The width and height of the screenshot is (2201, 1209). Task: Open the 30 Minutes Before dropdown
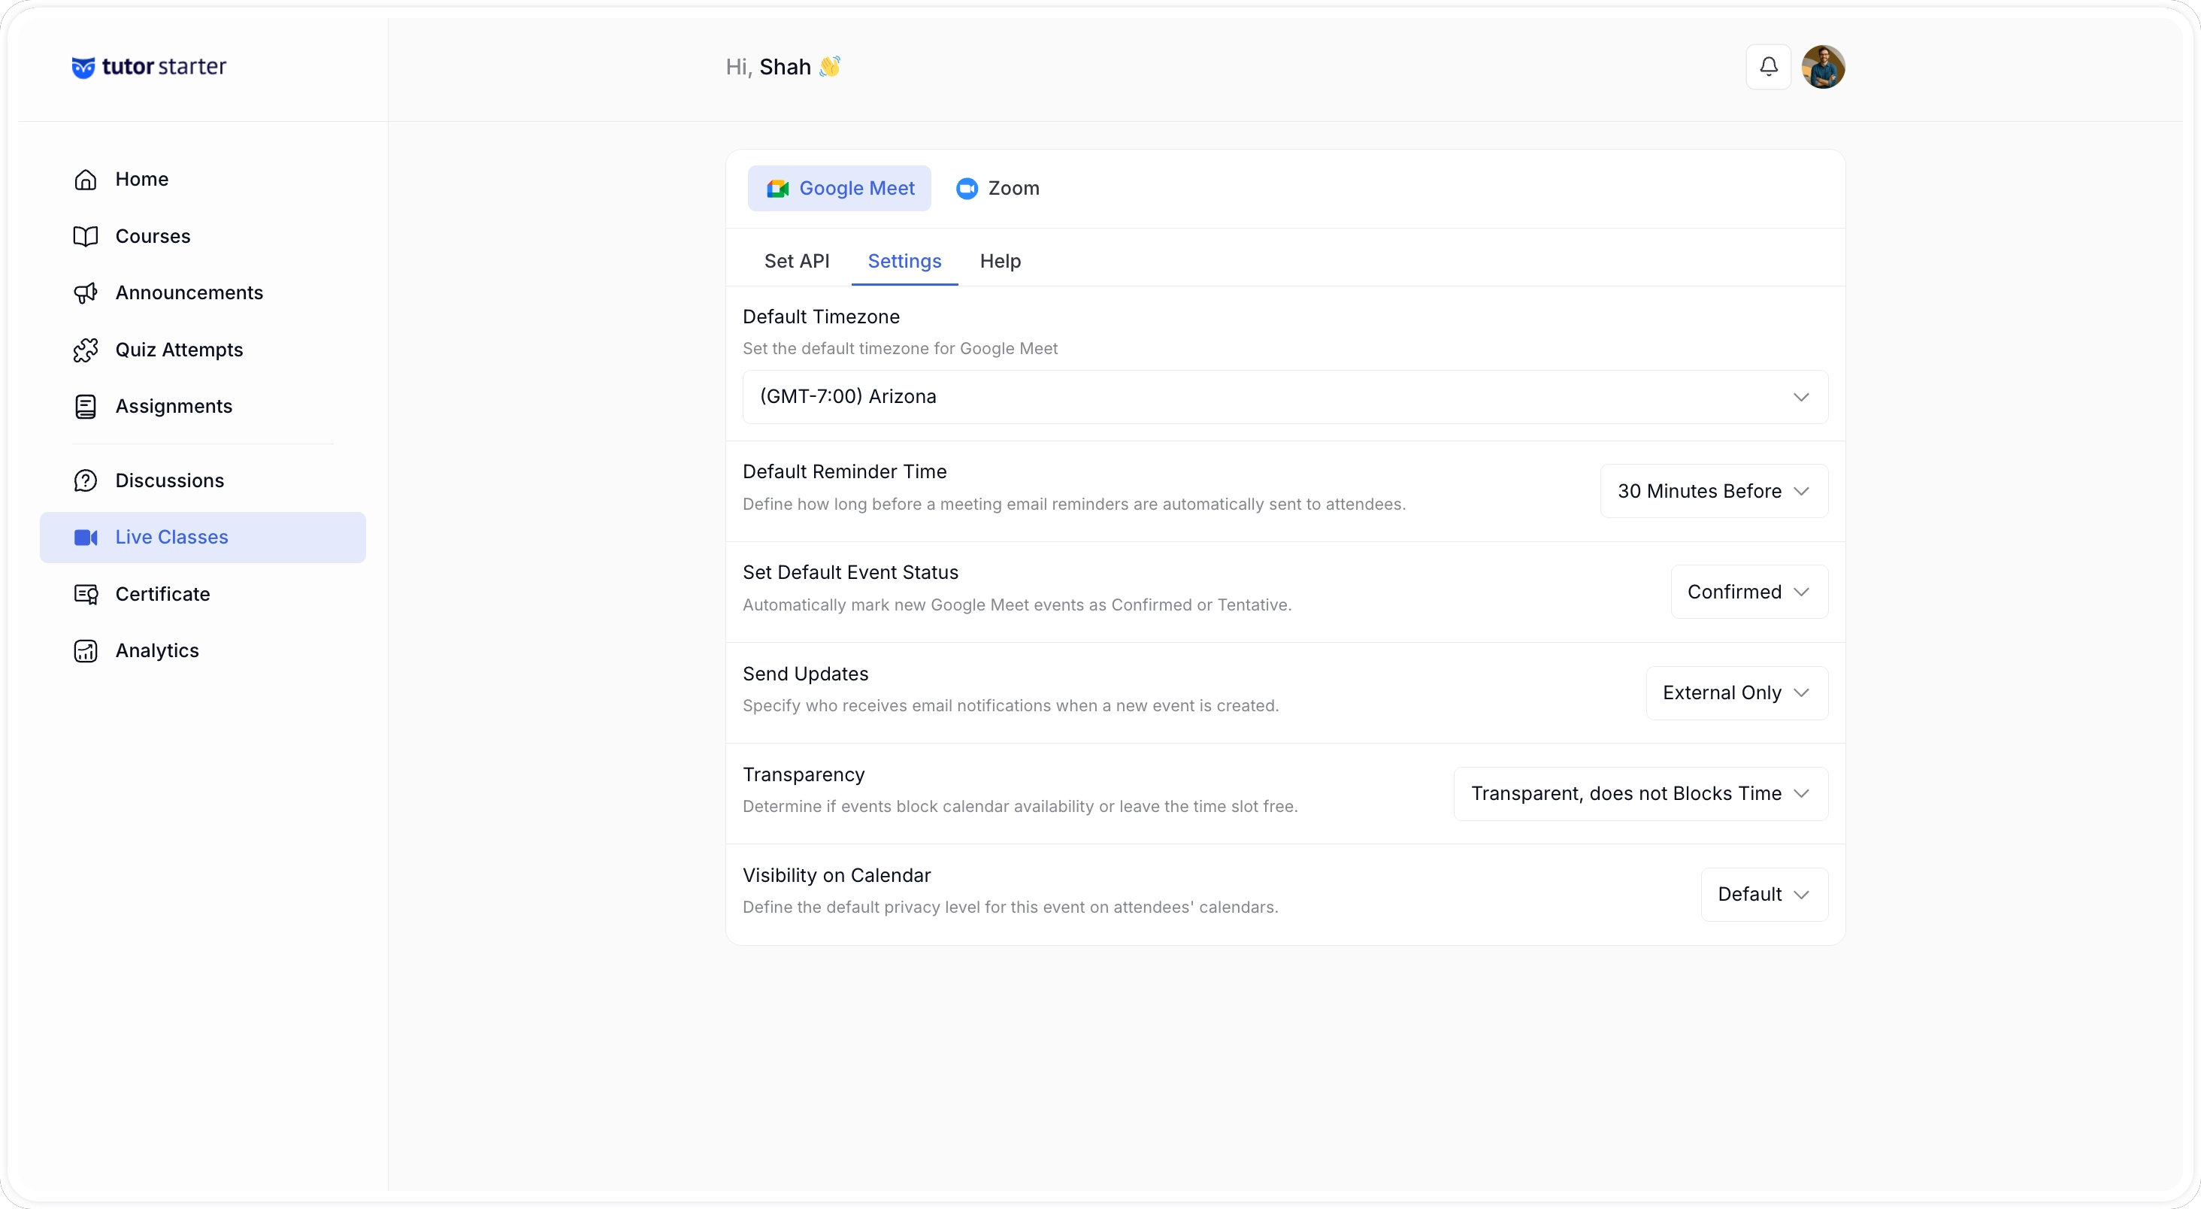1713,491
